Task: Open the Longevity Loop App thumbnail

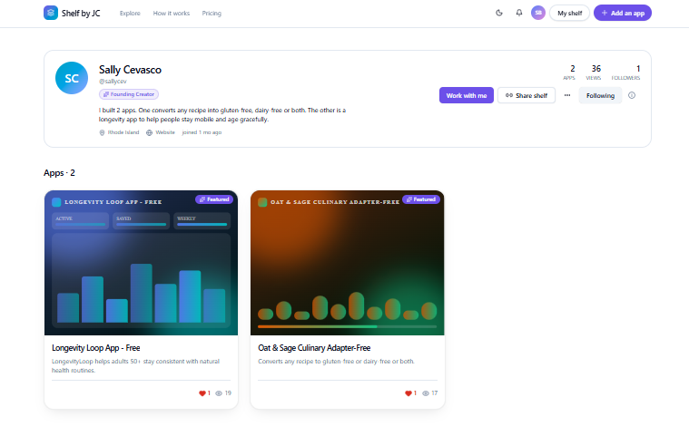Action: coord(141,263)
